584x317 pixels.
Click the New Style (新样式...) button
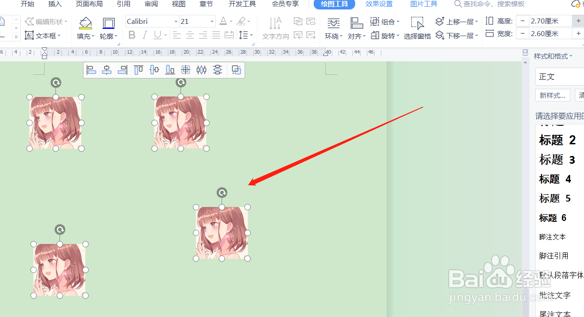click(553, 96)
